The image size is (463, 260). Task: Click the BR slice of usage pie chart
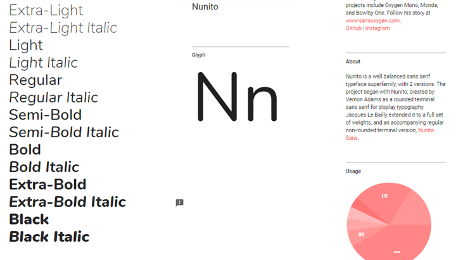[x=362, y=235]
